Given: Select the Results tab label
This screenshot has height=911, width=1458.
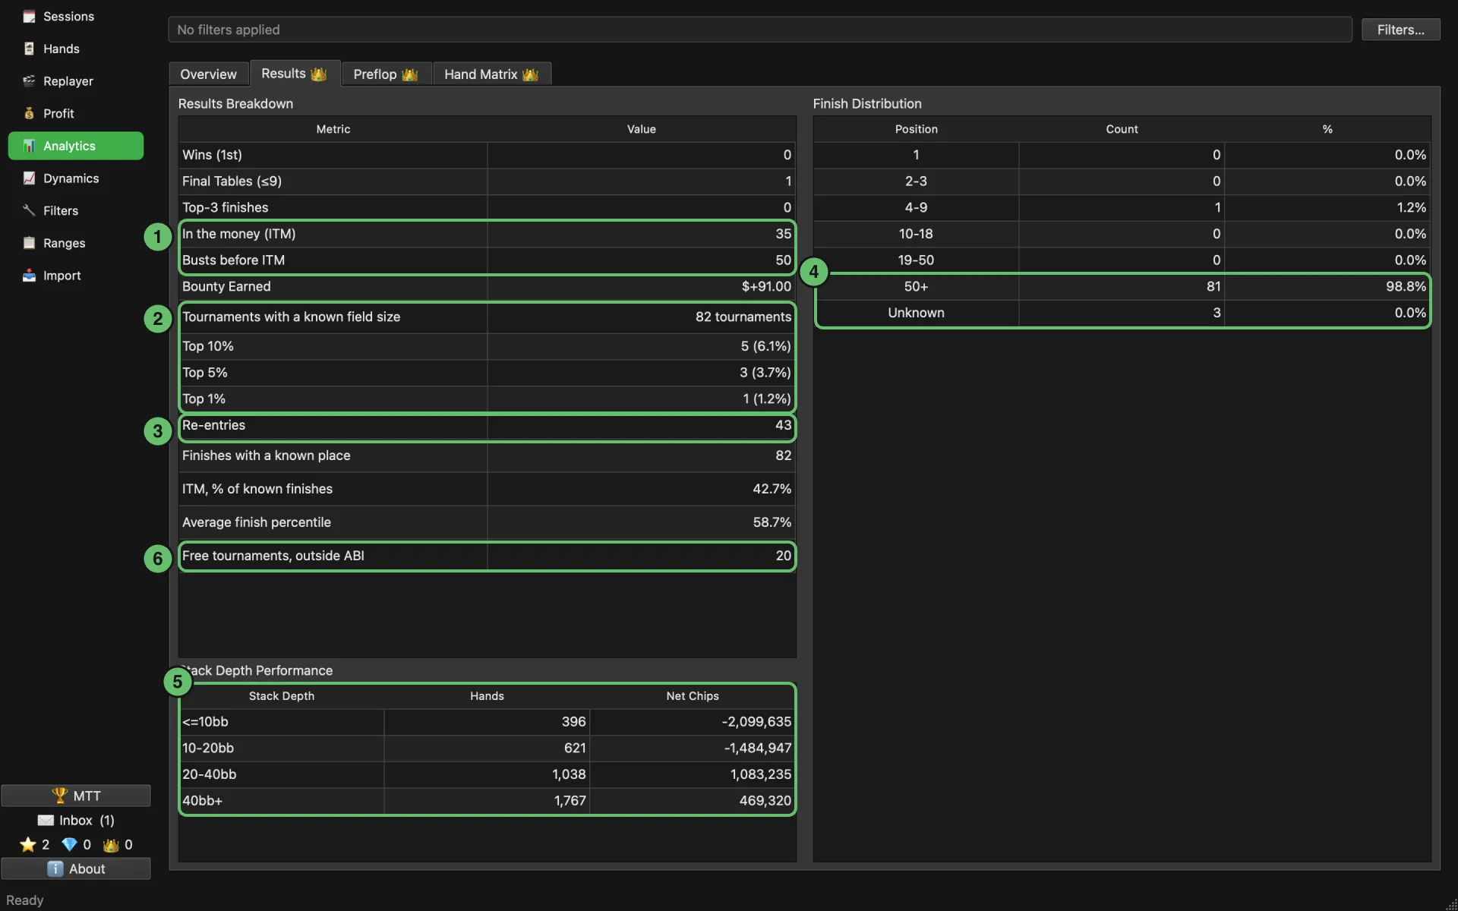Looking at the screenshot, I should 283,74.
